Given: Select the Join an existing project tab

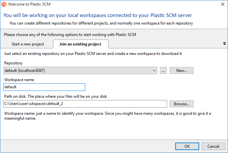Looking at the screenshot, I should click(80, 44).
